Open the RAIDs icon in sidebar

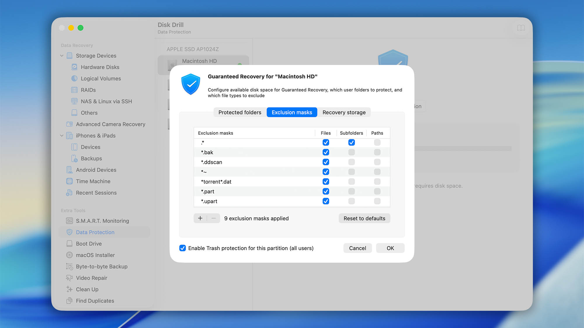tap(74, 90)
